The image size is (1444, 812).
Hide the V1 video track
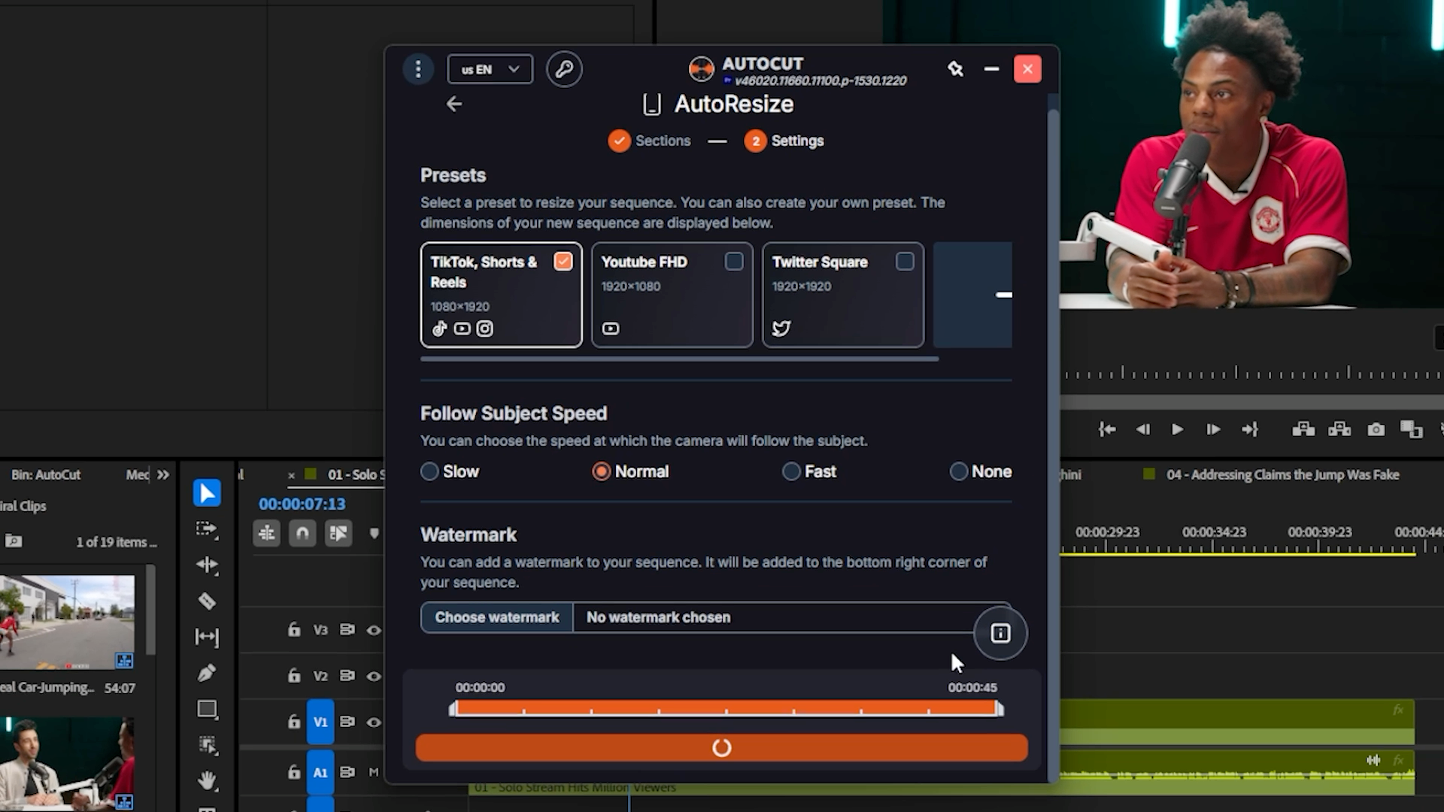[374, 722]
